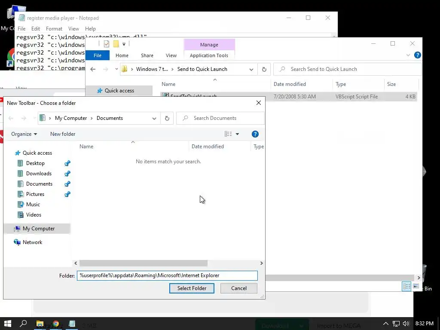Click the Folder path input field
440x330 pixels.
tap(167, 275)
